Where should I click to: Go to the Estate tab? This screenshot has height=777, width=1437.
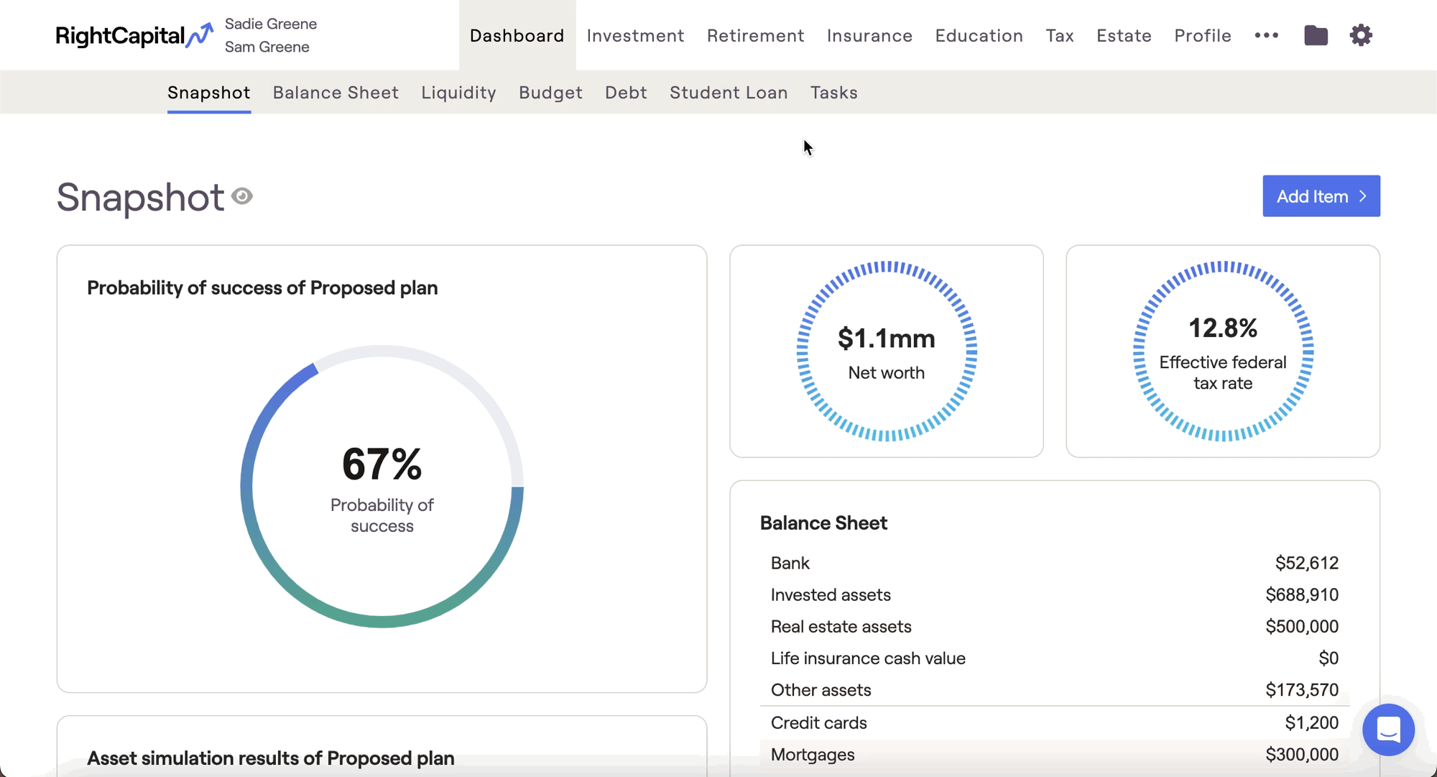pyautogui.click(x=1124, y=35)
